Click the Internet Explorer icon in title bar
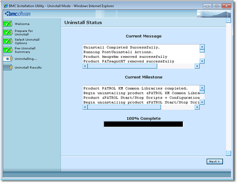Image resolution: width=237 pixels, height=183 pixels. point(6,6)
